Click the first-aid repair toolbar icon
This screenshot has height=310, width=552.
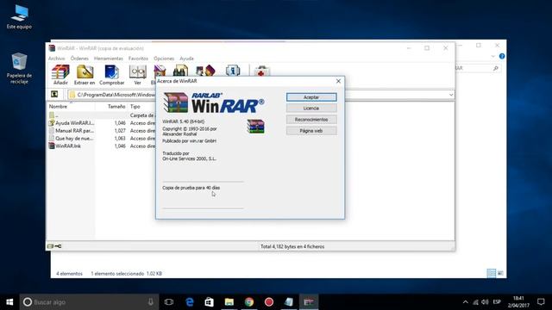(261, 71)
